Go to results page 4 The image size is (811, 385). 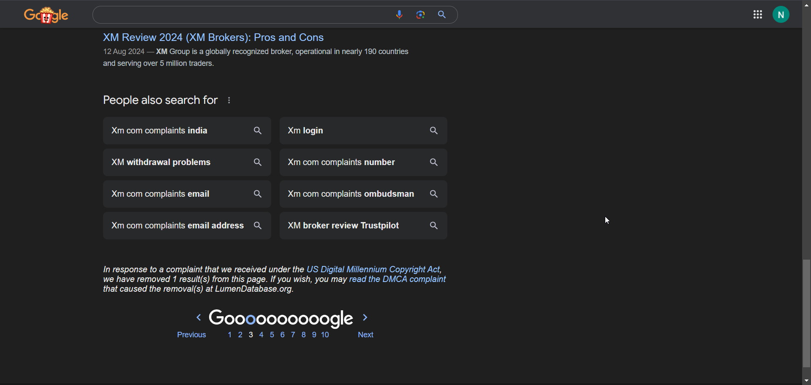pyautogui.click(x=261, y=335)
